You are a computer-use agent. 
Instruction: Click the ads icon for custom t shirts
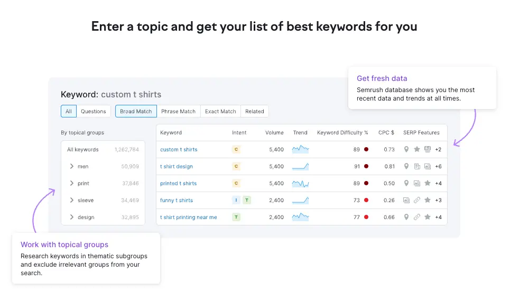[x=428, y=149]
